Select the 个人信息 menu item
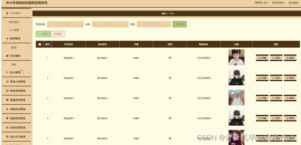Image resolution: width=301 pixels, height=145 pixels. pyautogui.click(x=14, y=30)
